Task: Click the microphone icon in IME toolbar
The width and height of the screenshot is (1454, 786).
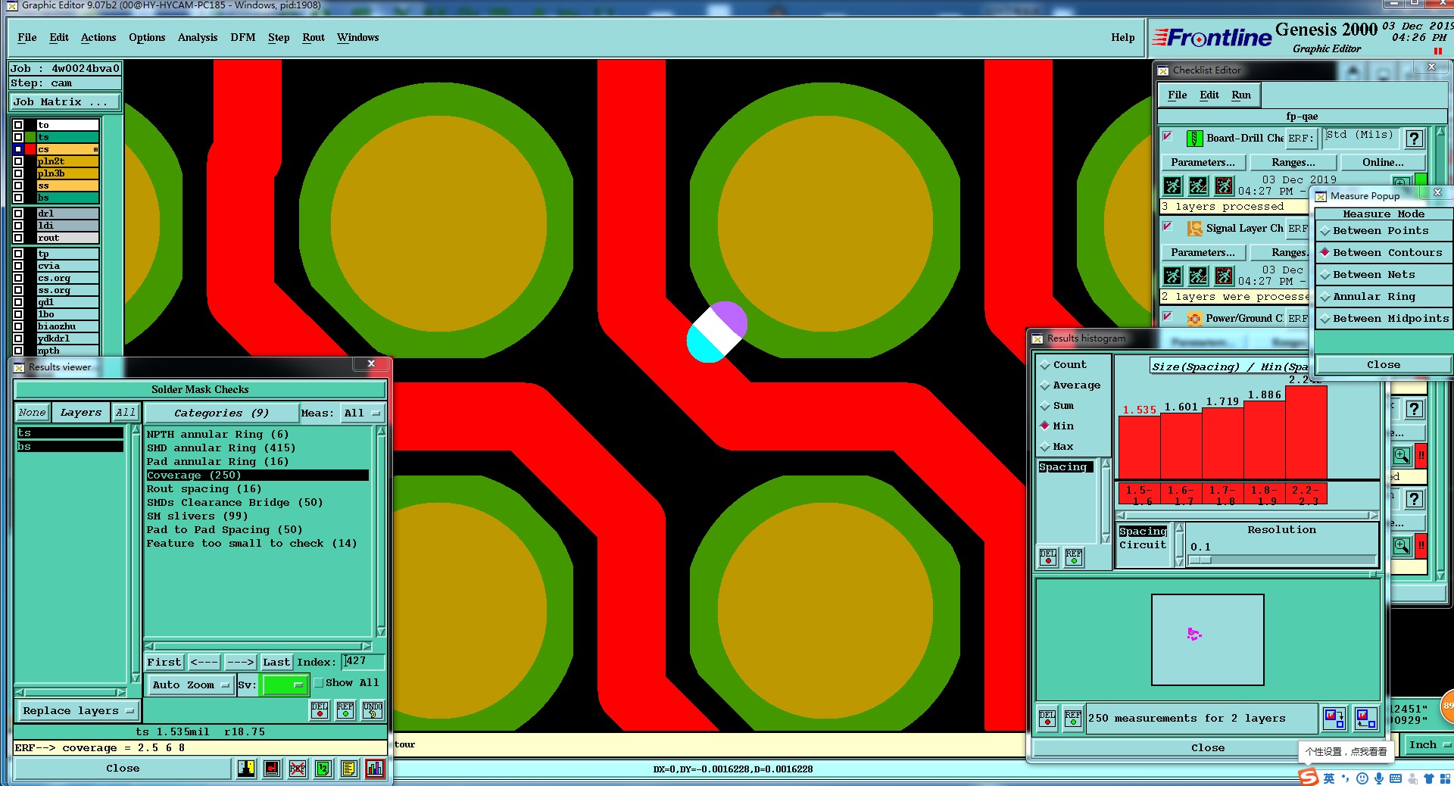Action: pyautogui.click(x=1379, y=778)
